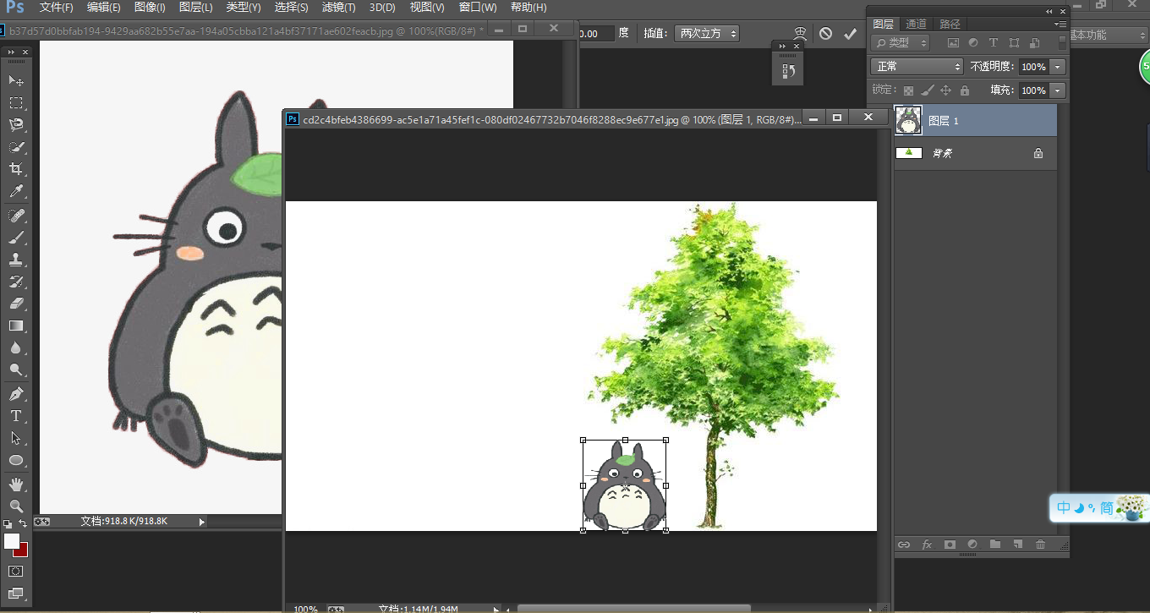
Task: Select the Hand tool
Action: click(x=16, y=484)
